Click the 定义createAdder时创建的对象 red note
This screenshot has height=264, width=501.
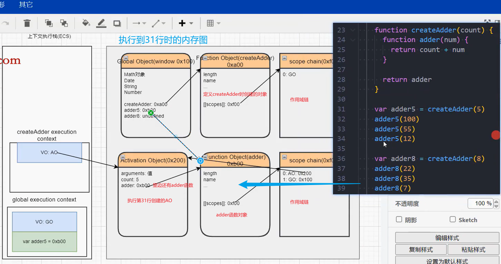coord(235,94)
